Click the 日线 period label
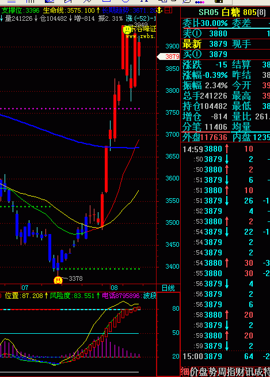This screenshot has width=270, height=377. click(x=168, y=288)
